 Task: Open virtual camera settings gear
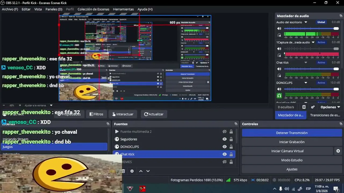(x=338, y=151)
